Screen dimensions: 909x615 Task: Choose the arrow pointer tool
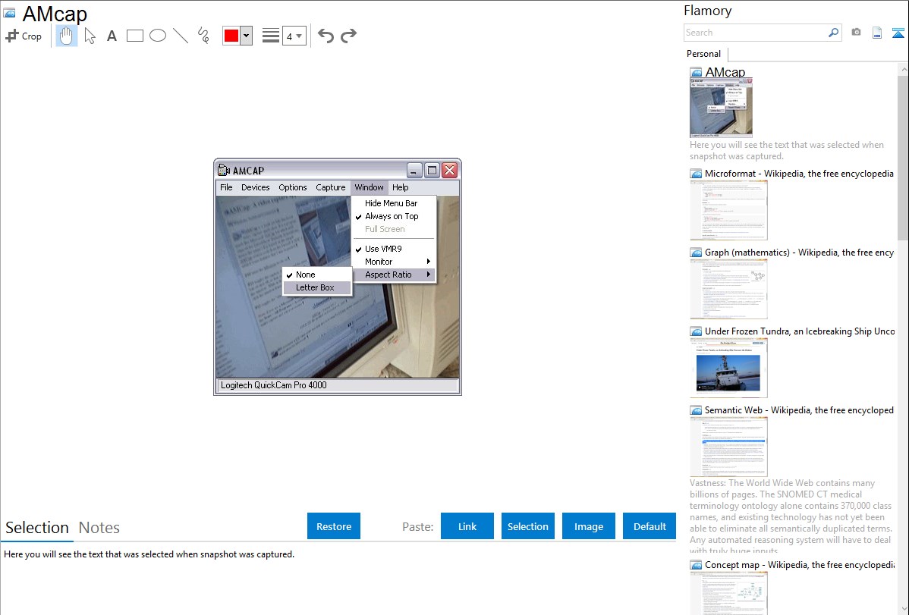tap(90, 36)
